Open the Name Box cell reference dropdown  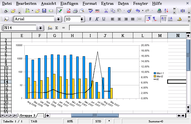(40, 28)
